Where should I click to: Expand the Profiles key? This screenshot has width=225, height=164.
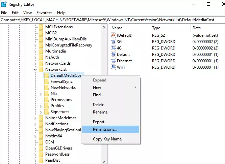pyautogui.click(x=41, y=106)
